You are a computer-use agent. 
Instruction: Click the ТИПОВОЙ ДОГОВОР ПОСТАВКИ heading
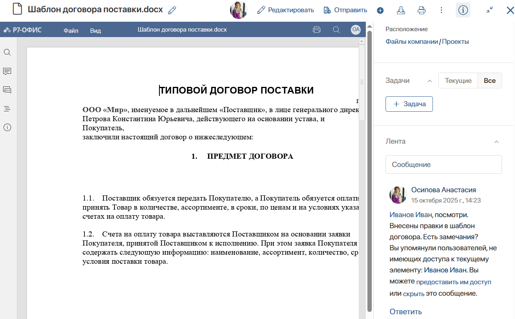(236, 90)
